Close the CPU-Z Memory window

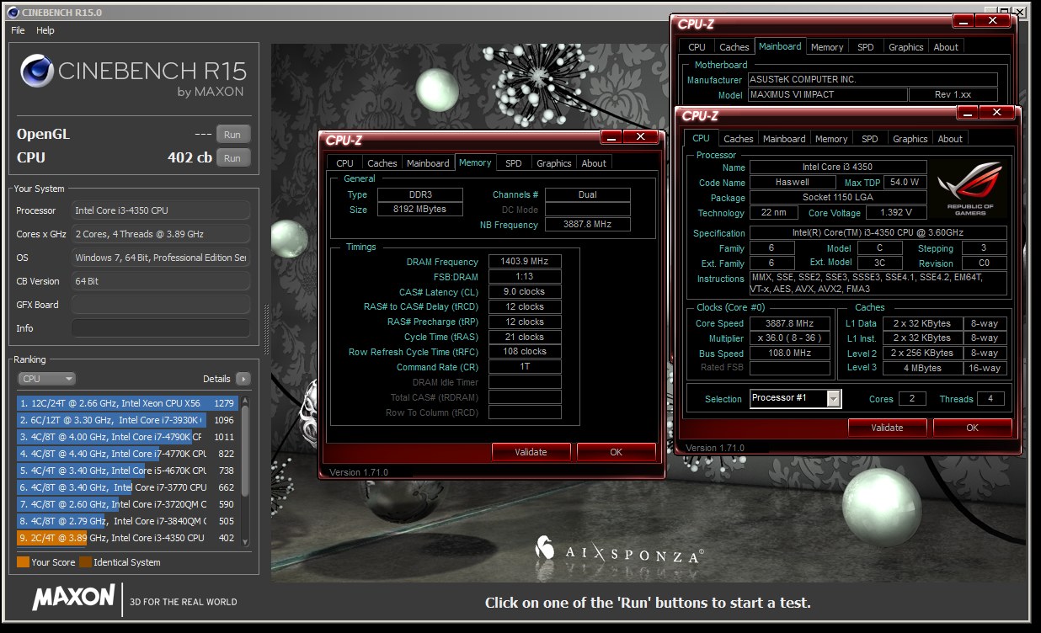click(640, 136)
